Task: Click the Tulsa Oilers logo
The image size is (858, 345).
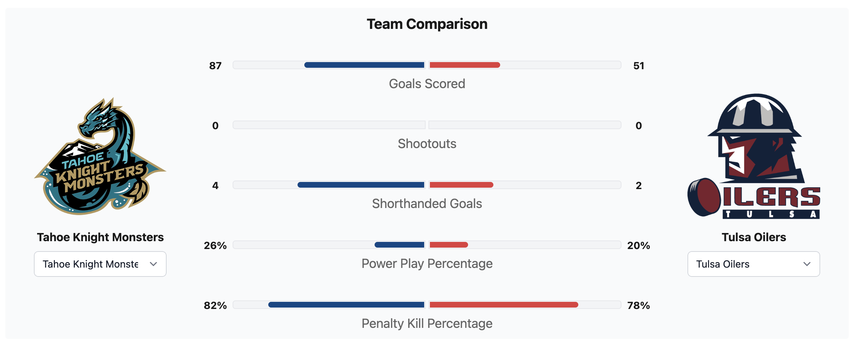Action: tap(753, 156)
